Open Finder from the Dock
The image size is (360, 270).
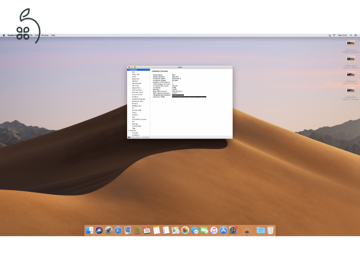(x=89, y=230)
